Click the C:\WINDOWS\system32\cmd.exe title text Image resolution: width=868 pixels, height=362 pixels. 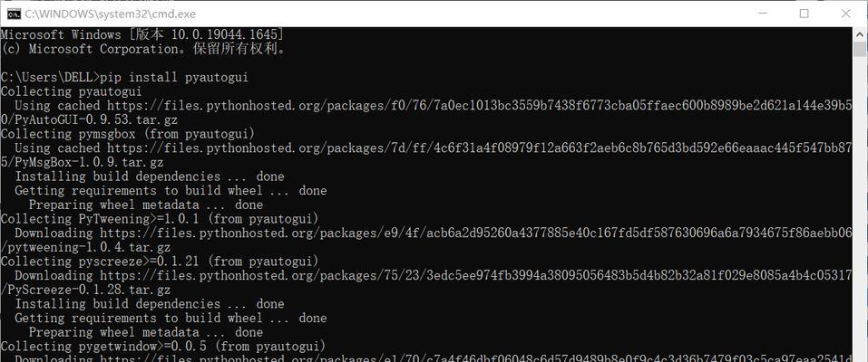tap(110, 14)
